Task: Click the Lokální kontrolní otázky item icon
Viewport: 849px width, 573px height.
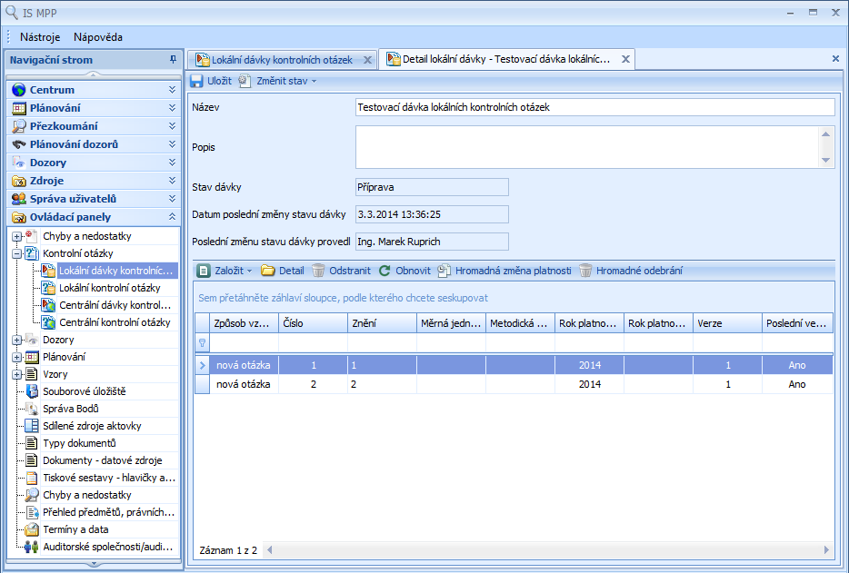Action: 49,288
